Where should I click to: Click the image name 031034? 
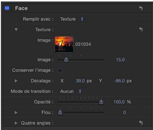[x=83, y=44]
